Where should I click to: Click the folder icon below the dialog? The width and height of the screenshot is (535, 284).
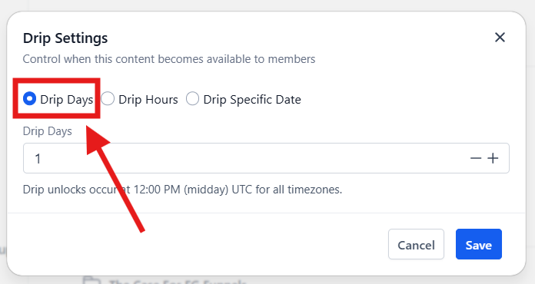[x=91, y=281]
